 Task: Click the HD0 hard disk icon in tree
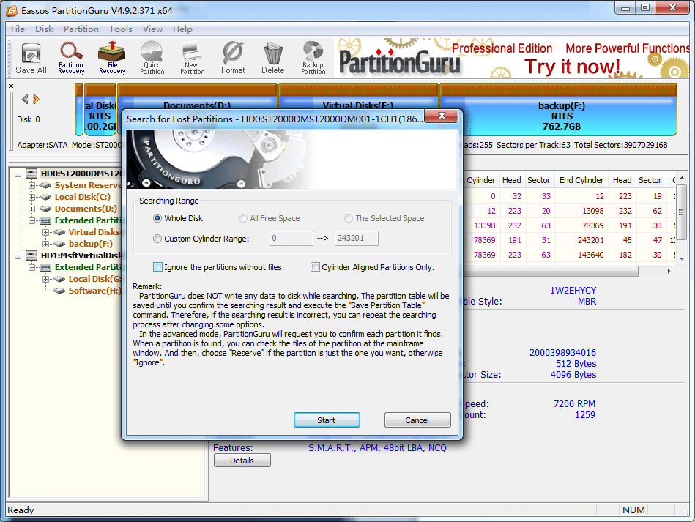tap(31, 174)
